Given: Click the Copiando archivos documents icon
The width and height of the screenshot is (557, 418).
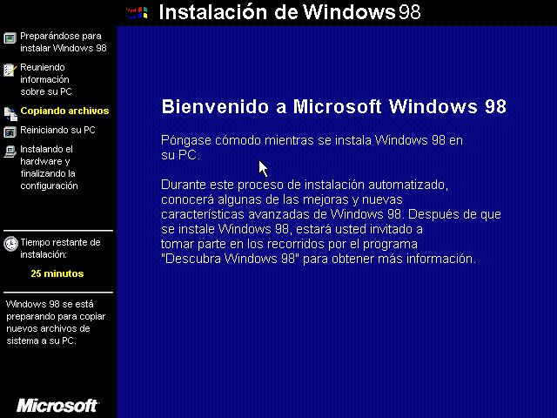Looking at the screenshot, I should (10, 114).
